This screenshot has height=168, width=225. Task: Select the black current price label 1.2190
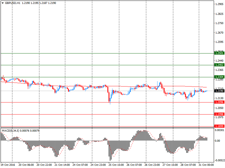click(219, 91)
